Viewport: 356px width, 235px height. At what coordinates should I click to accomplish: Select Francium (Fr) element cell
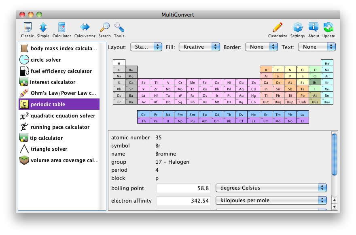pos(119,101)
